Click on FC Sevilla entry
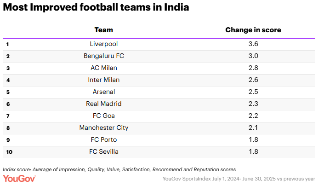Viewport: 318px width, 186px height. (104, 152)
